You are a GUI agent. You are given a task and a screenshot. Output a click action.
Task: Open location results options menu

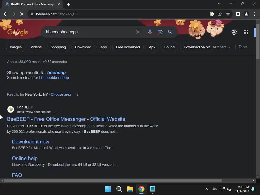[x=77, y=94]
